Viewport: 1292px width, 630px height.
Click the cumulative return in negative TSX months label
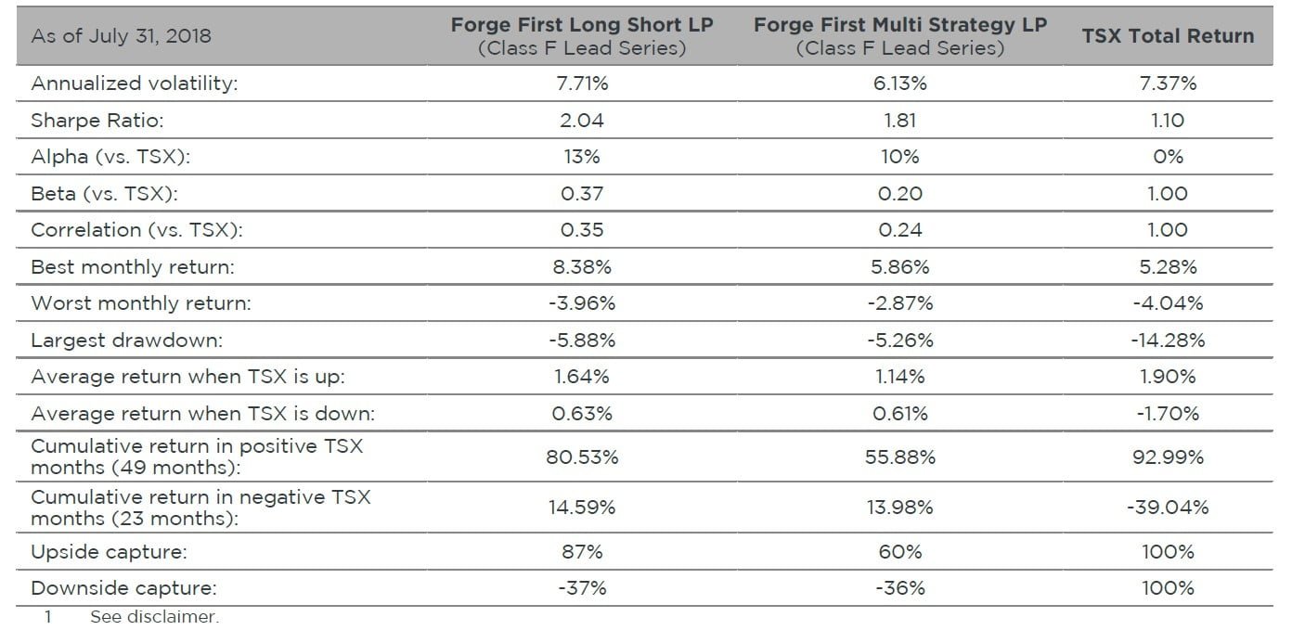(x=200, y=508)
